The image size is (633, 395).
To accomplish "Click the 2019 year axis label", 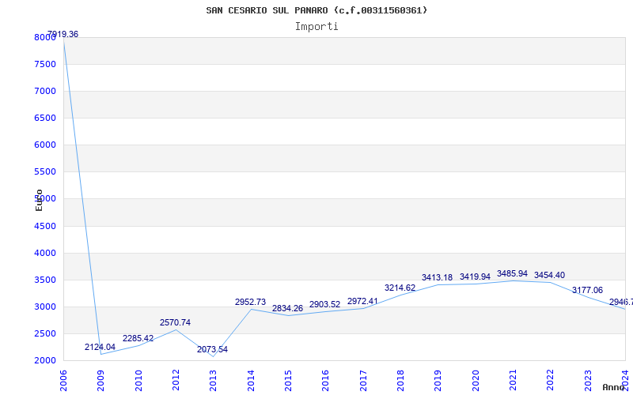I will pos(438,381).
